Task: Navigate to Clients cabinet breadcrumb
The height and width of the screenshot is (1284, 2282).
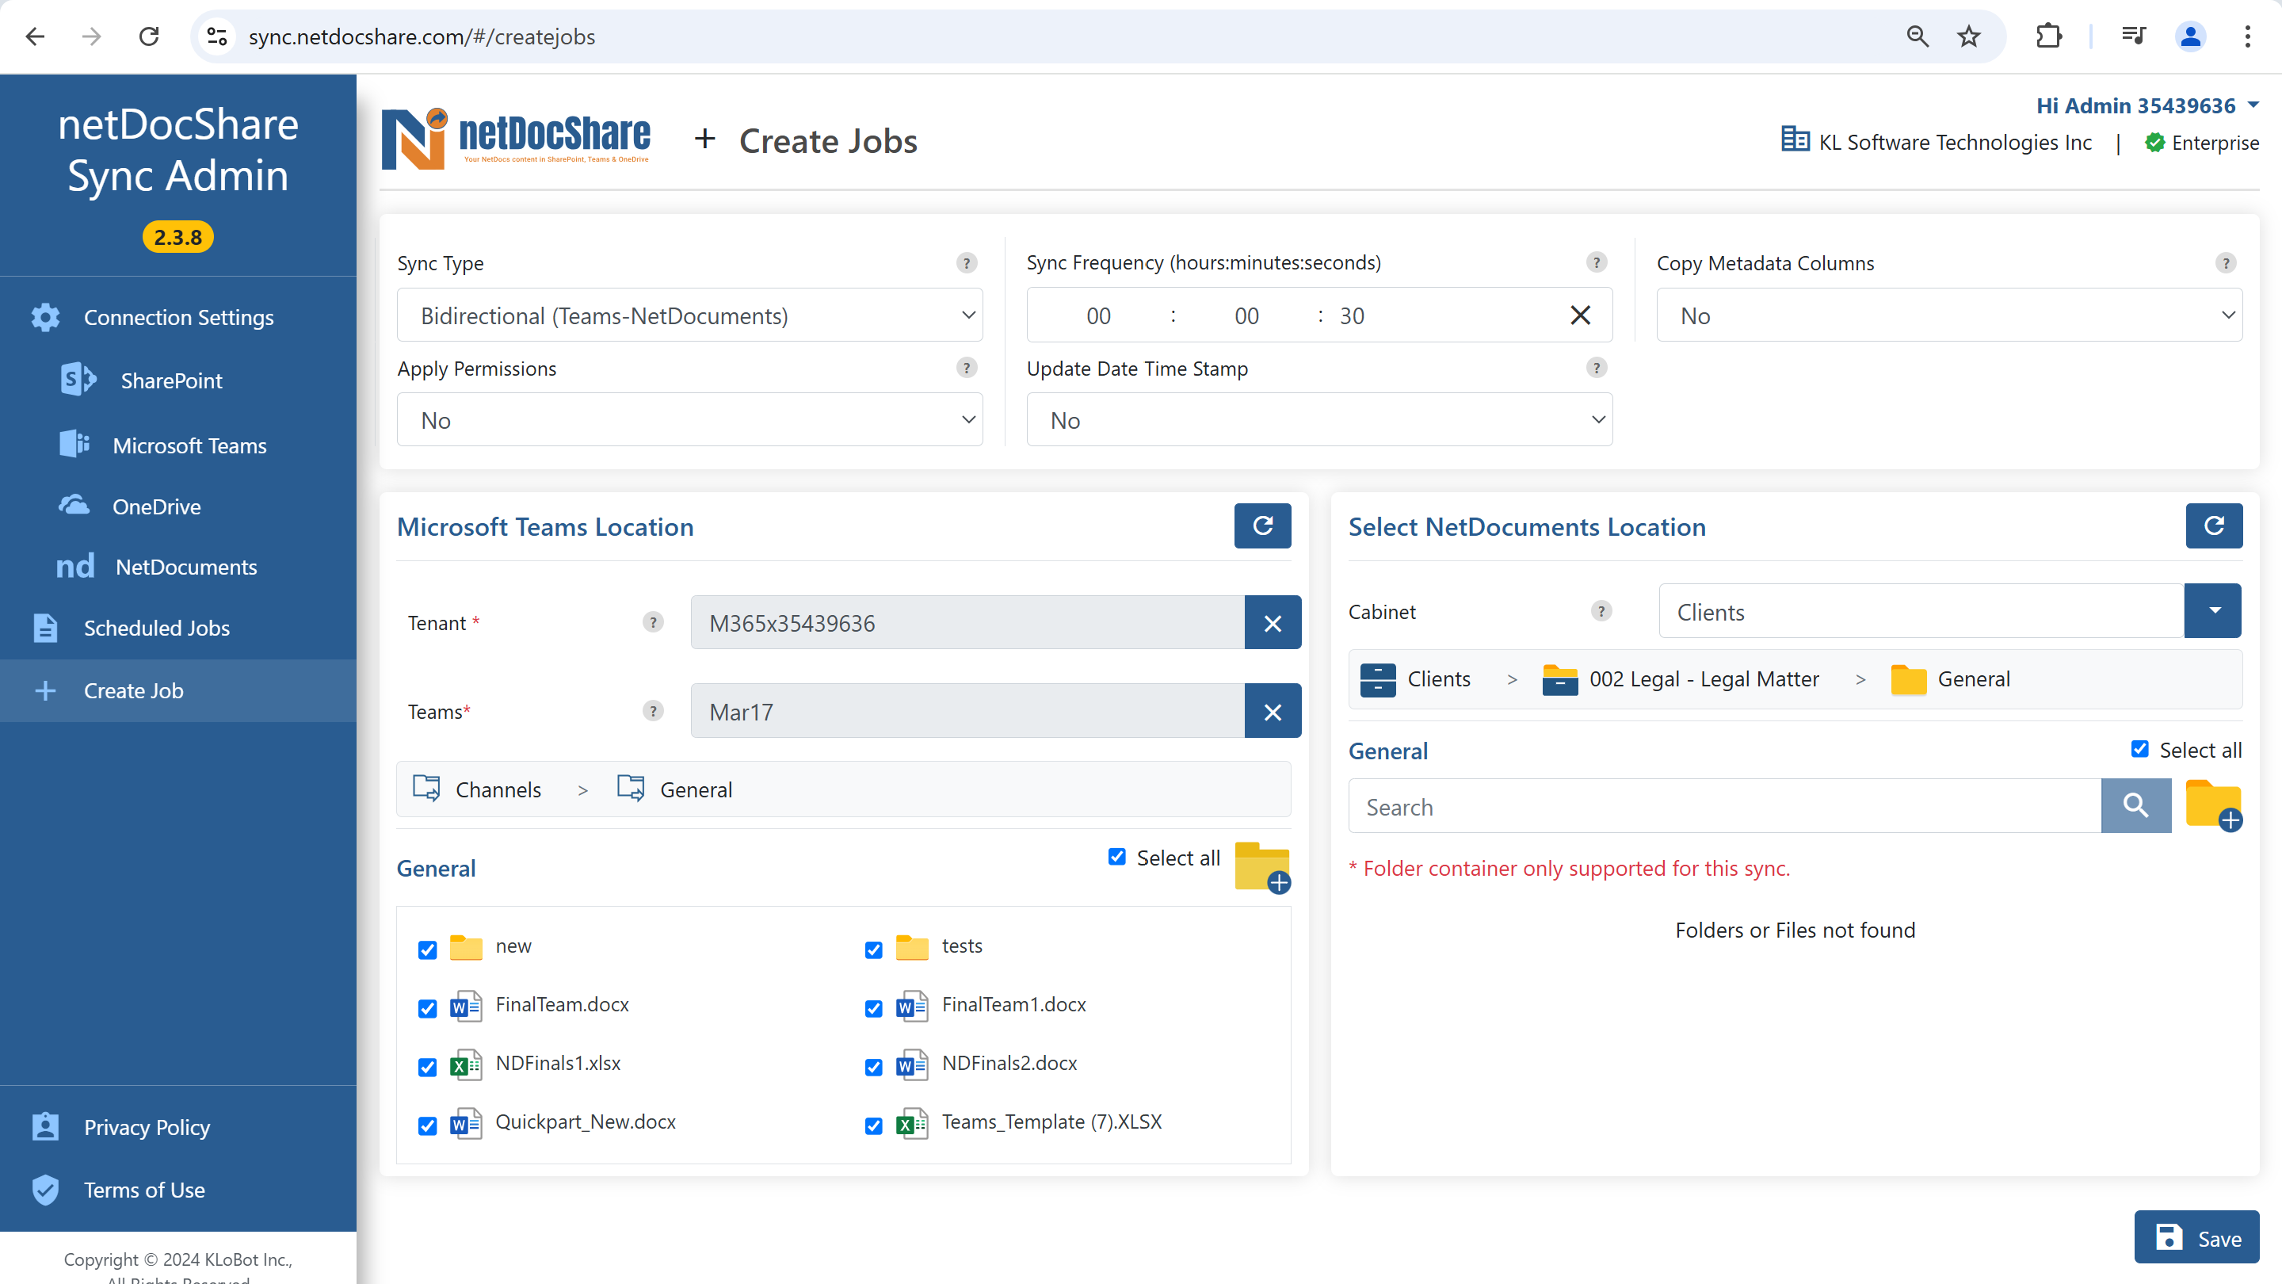Action: pos(1416,678)
